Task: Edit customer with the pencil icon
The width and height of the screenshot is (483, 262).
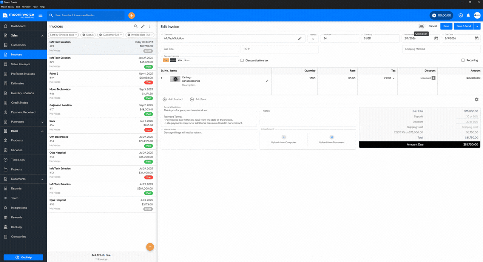Action: tap(299, 38)
